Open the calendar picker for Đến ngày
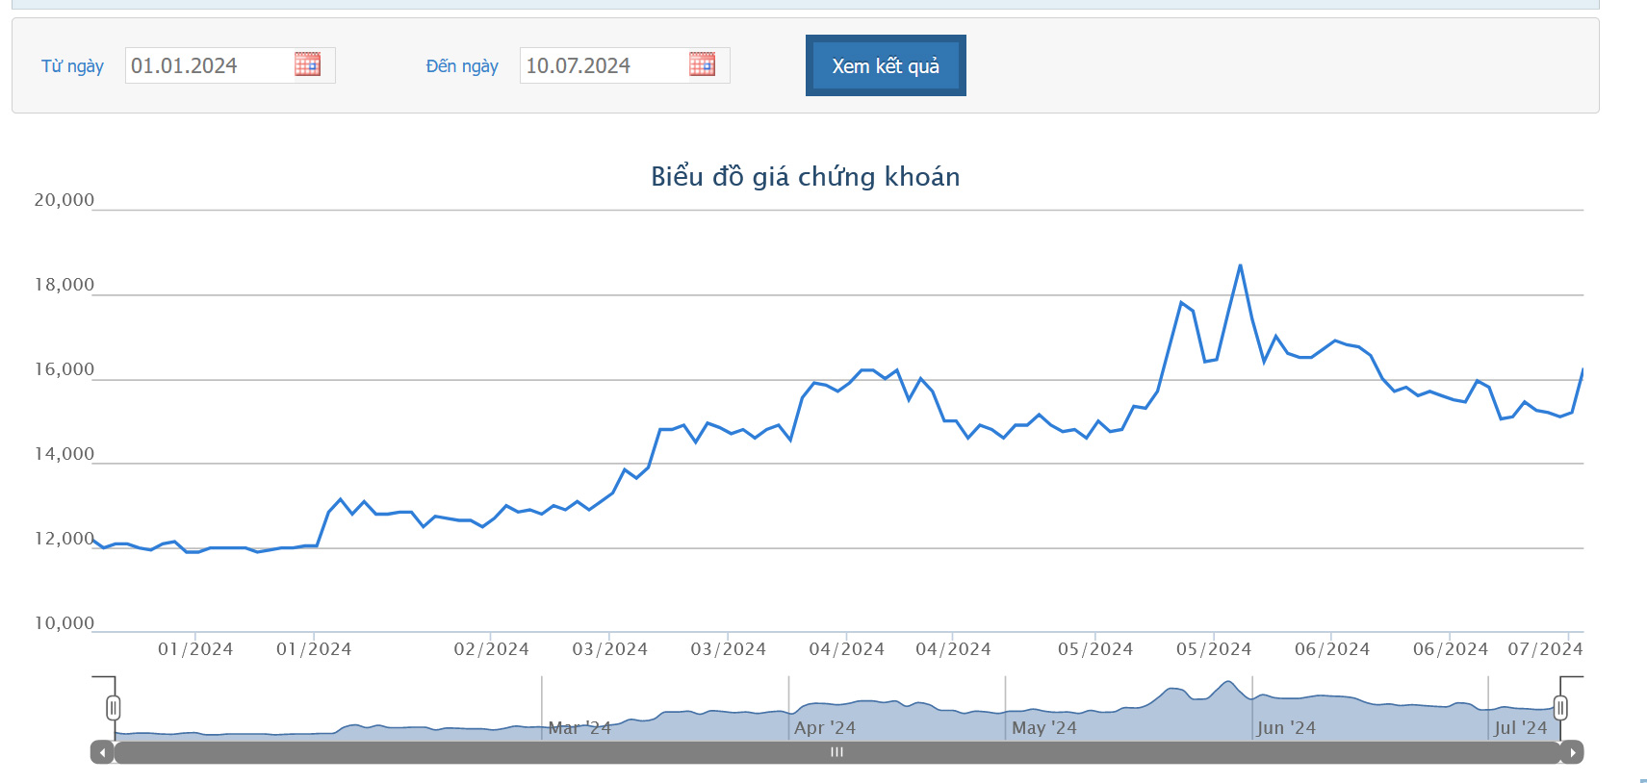 pos(702,64)
